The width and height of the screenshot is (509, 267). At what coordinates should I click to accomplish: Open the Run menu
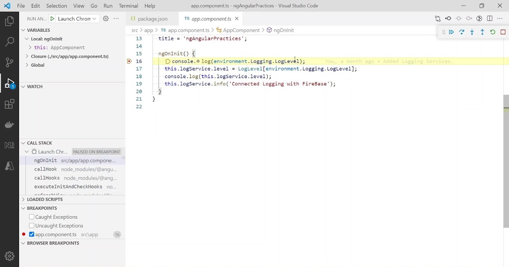pos(108,6)
